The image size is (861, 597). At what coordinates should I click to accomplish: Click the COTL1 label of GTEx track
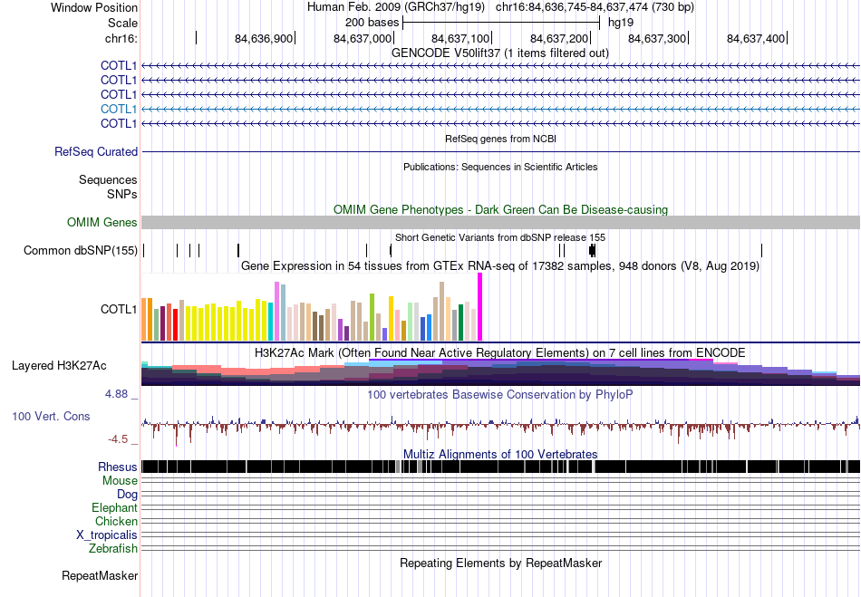(119, 310)
